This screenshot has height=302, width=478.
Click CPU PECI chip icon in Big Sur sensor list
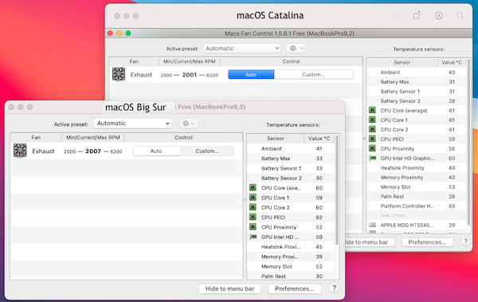pos(253,217)
